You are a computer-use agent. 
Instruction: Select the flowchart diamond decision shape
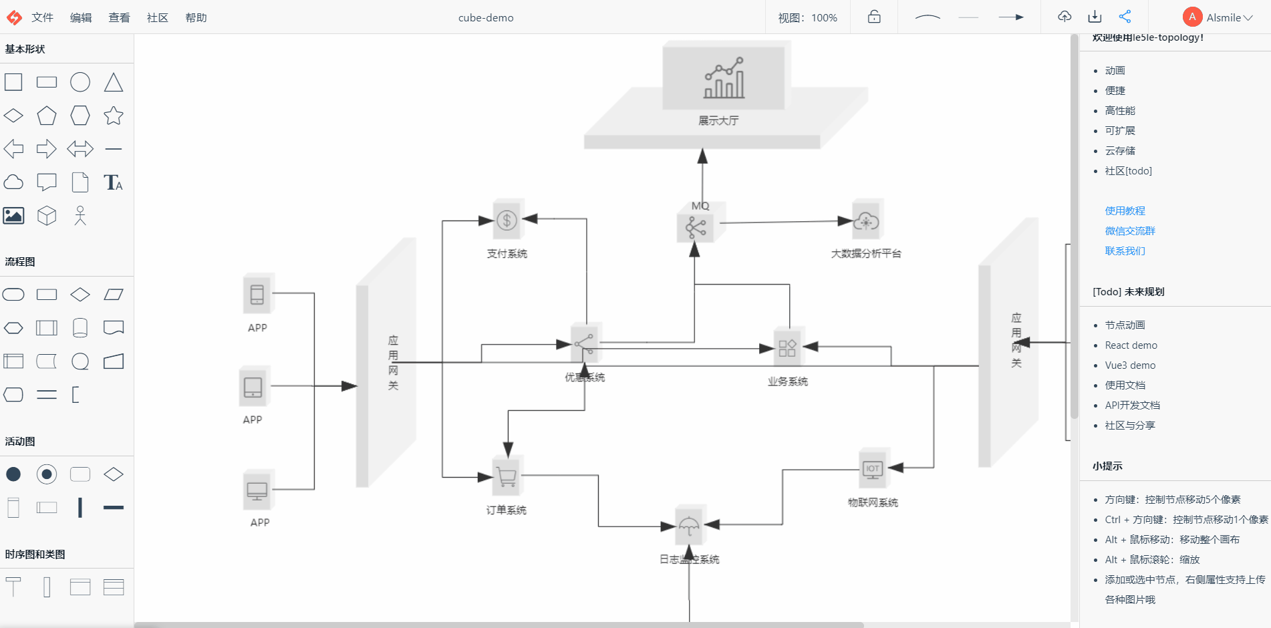point(80,295)
